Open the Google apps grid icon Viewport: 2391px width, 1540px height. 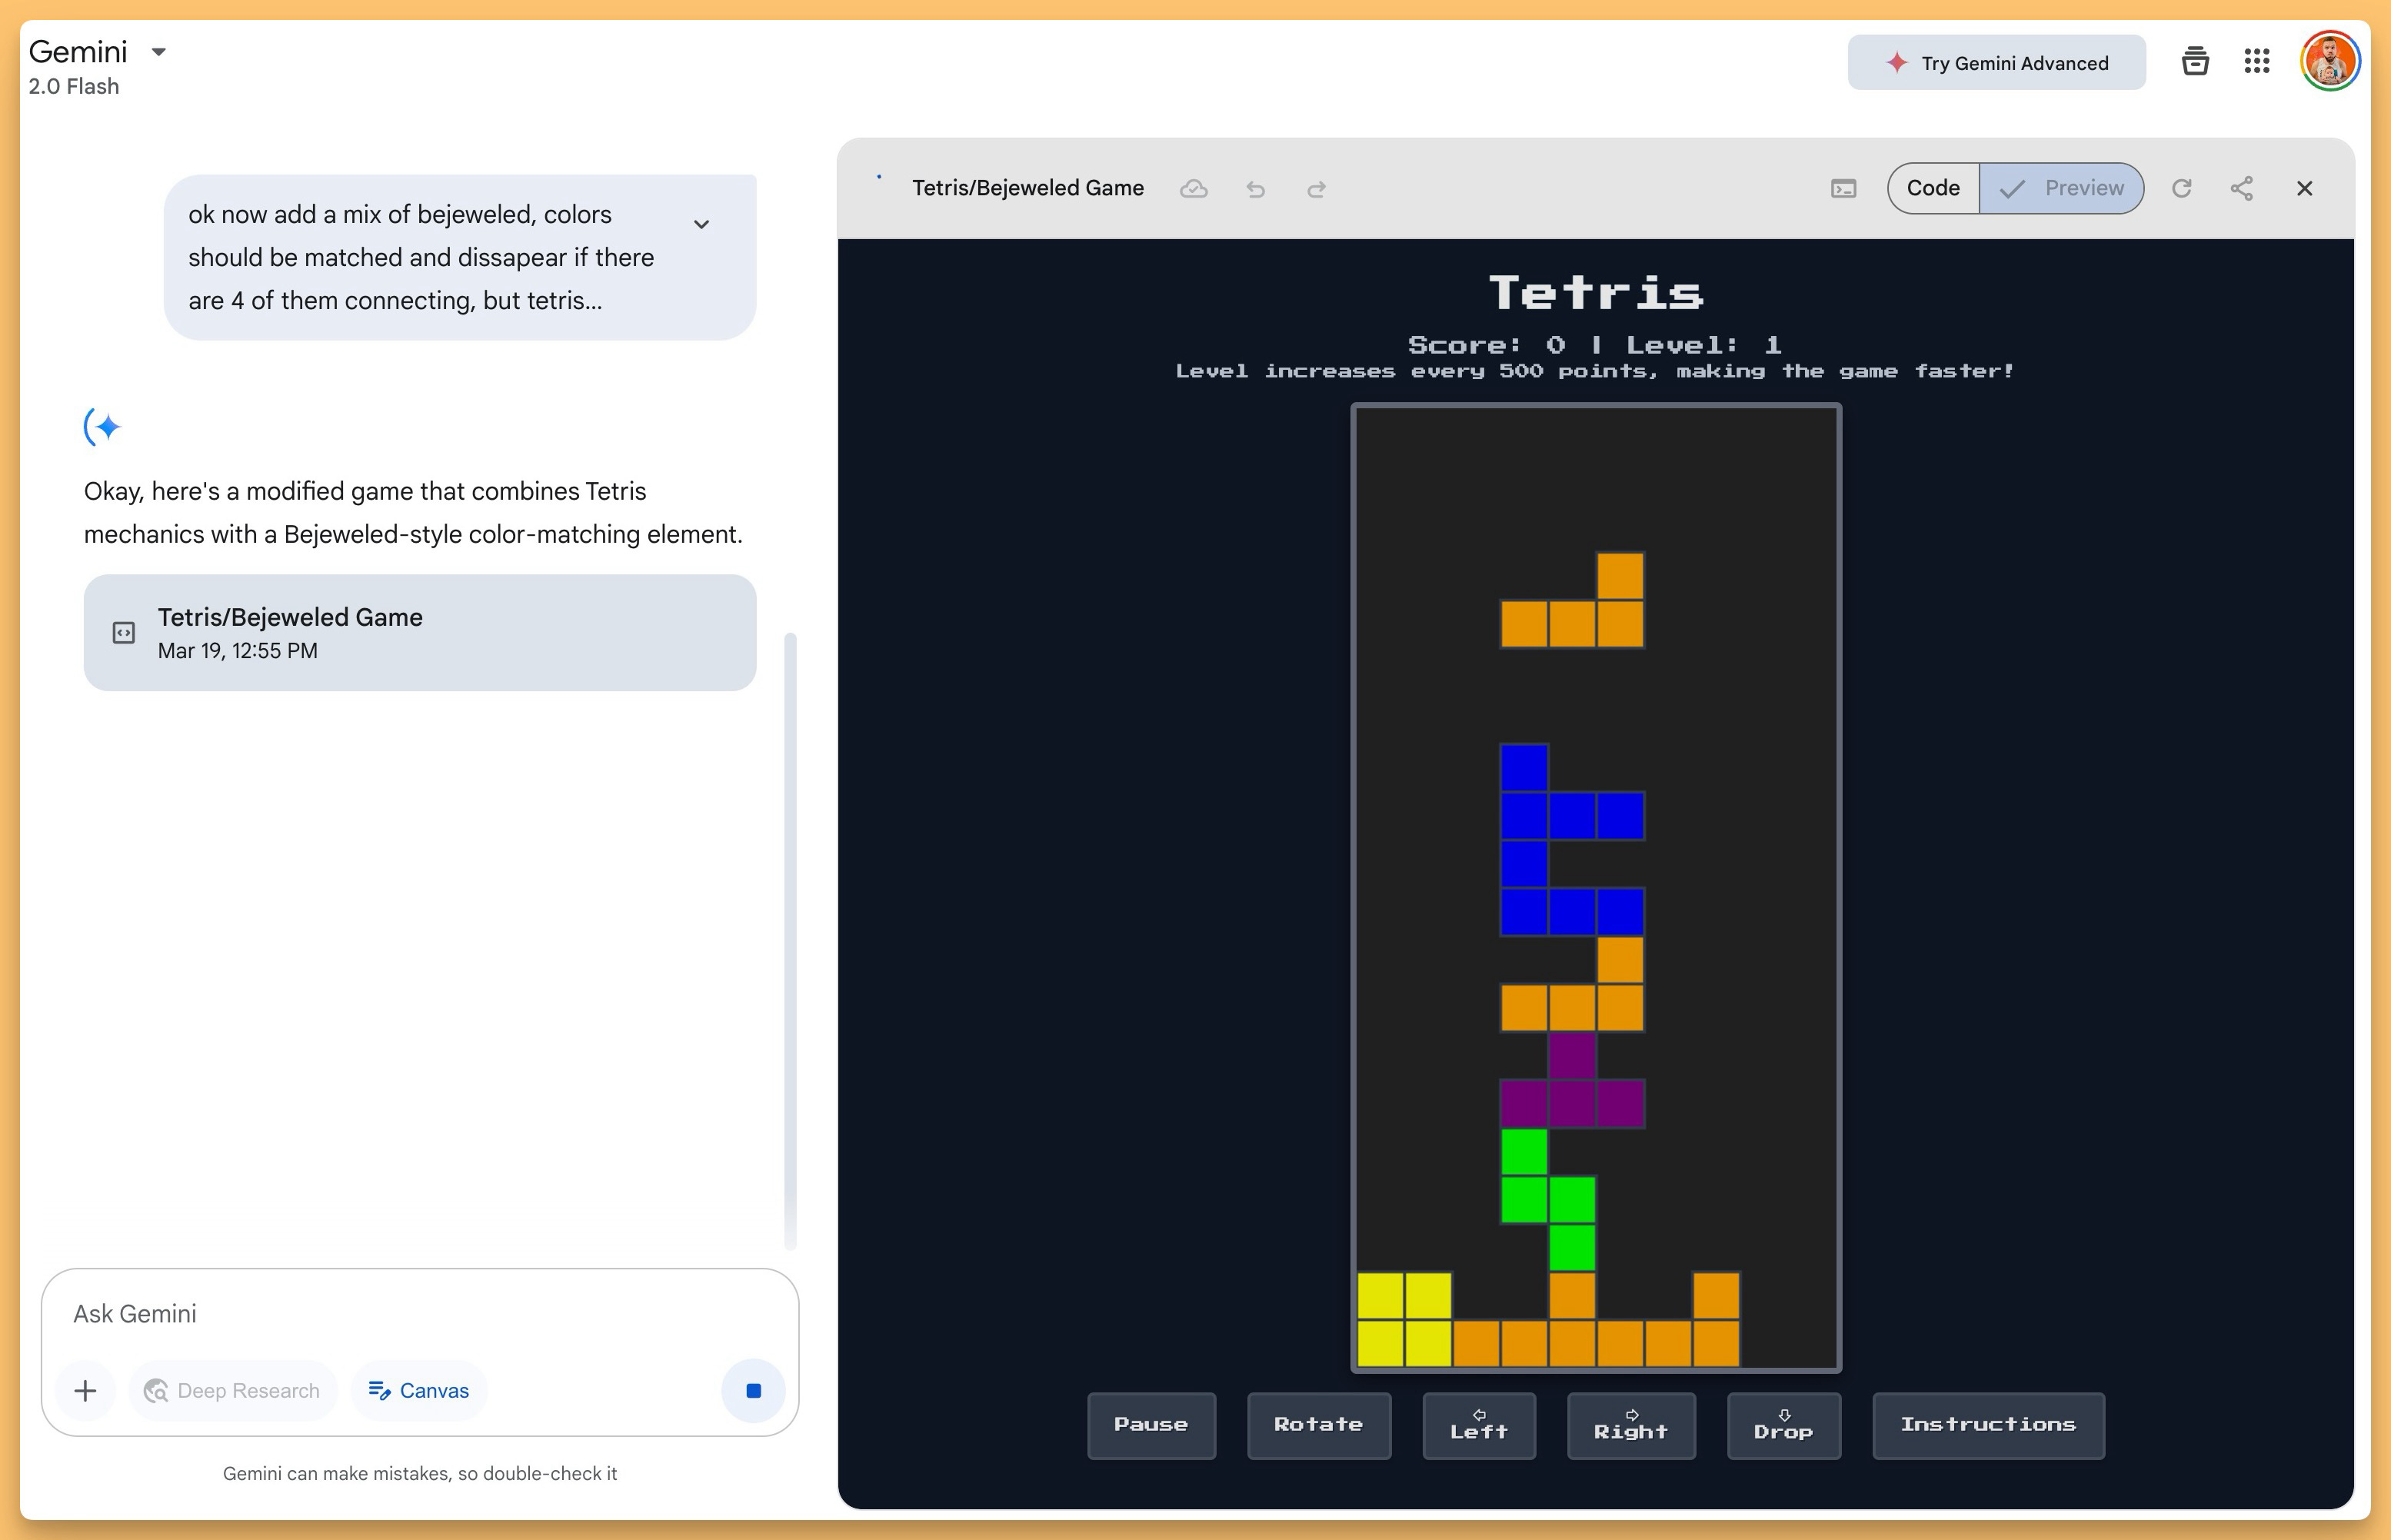tap(2257, 62)
